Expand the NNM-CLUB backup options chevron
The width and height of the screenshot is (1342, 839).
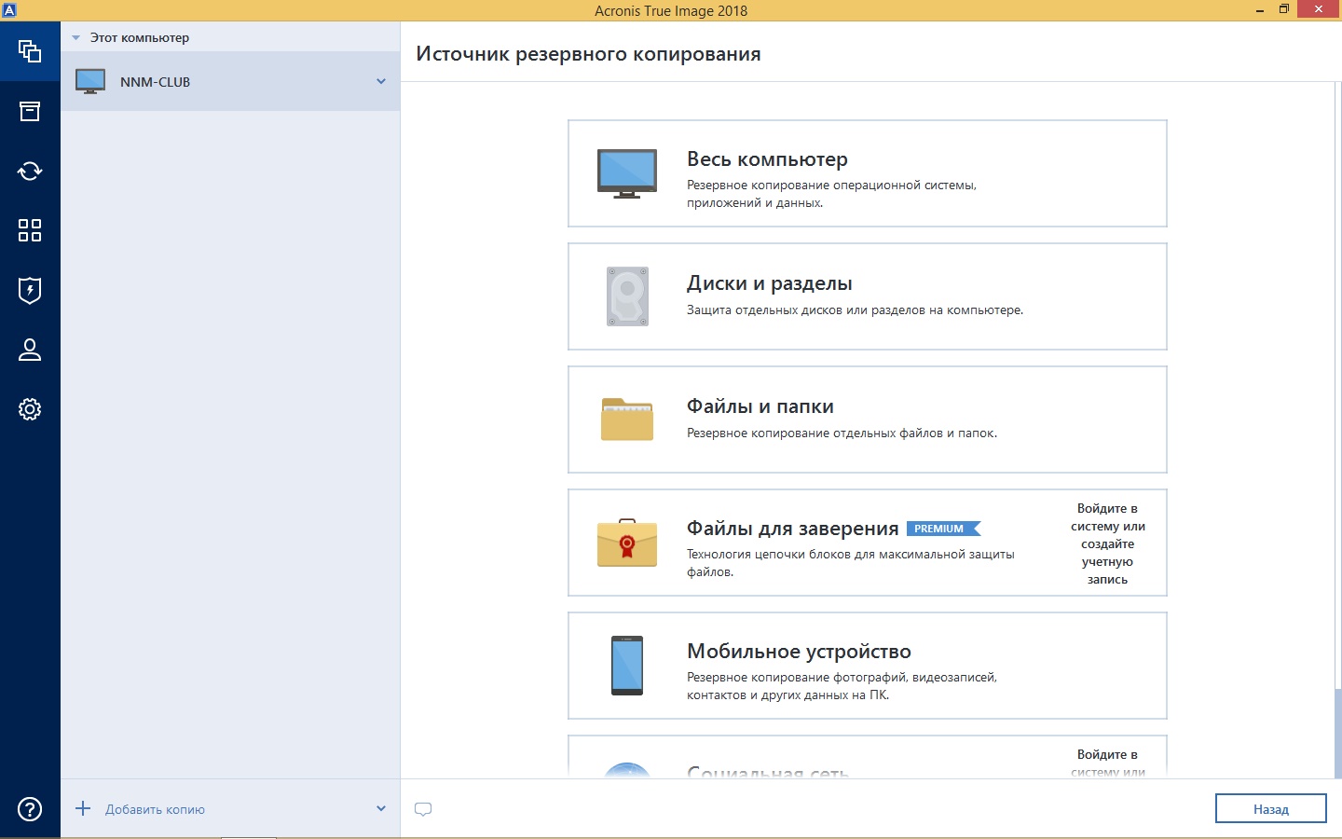(381, 81)
